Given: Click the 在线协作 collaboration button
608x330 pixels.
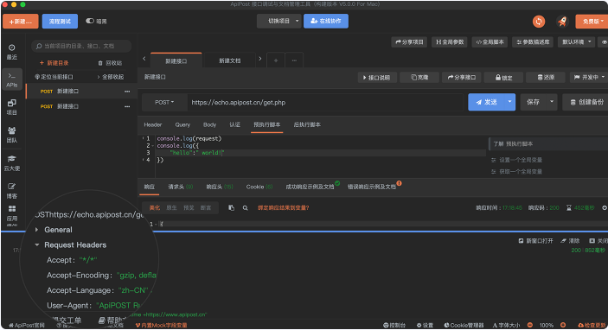Looking at the screenshot, I should (x=326, y=21).
